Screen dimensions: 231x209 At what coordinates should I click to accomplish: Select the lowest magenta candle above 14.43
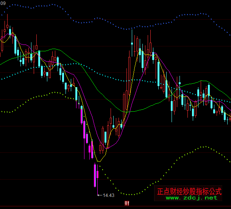95,175
